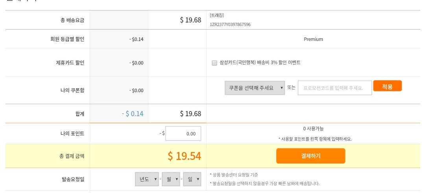Open the coupon selection dropdown
Screen dimensions: 425x193
(x=255, y=88)
